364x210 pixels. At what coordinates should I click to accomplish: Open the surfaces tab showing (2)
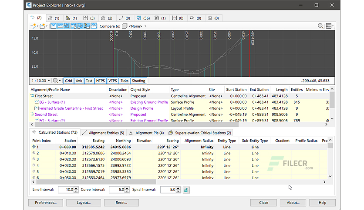coord(107,18)
